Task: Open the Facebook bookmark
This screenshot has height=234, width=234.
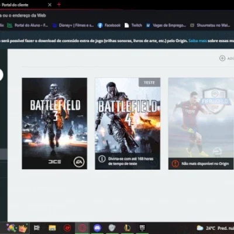Action: point(109,25)
